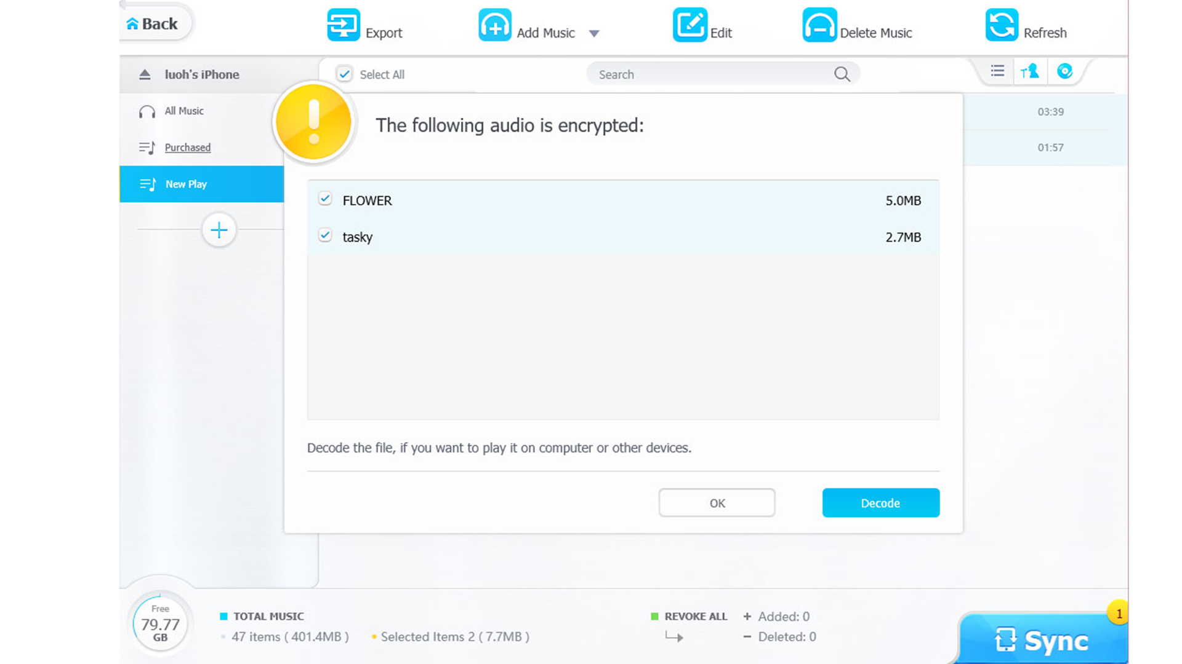Image resolution: width=1182 pixels, height=664 pixels.
Task: Click the magnifier search icon
Action: coord(842,74)
